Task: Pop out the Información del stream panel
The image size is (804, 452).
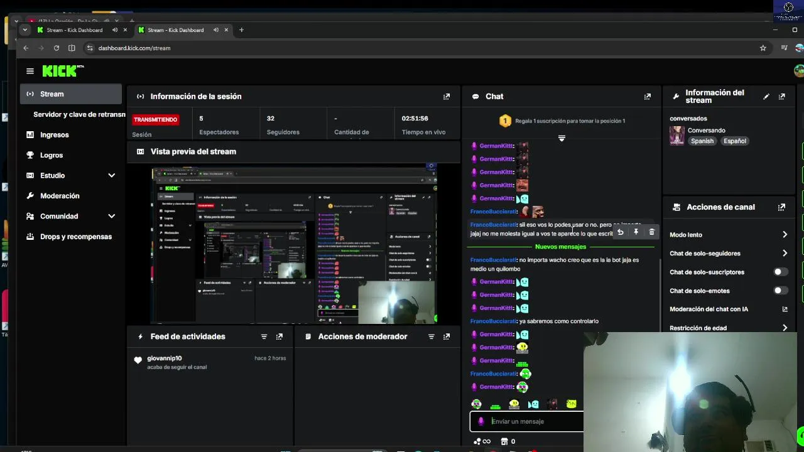Action: click(782, 97)
